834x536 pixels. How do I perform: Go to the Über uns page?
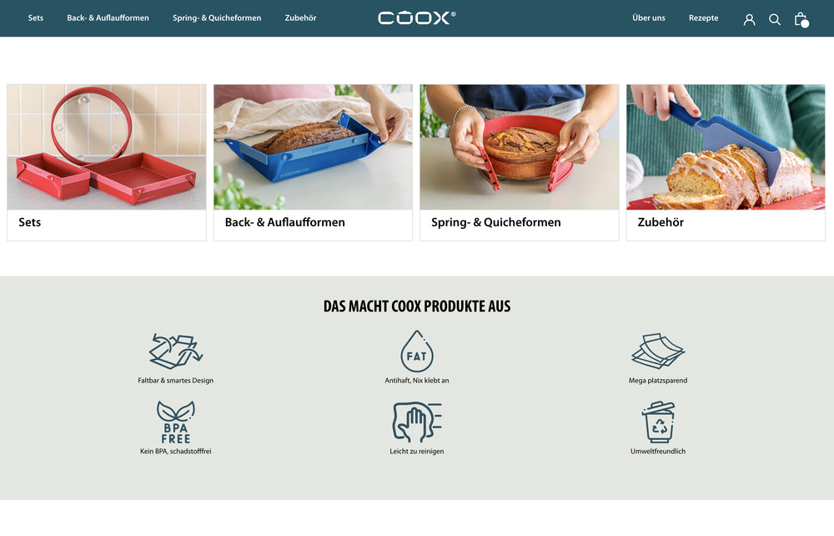648,18
